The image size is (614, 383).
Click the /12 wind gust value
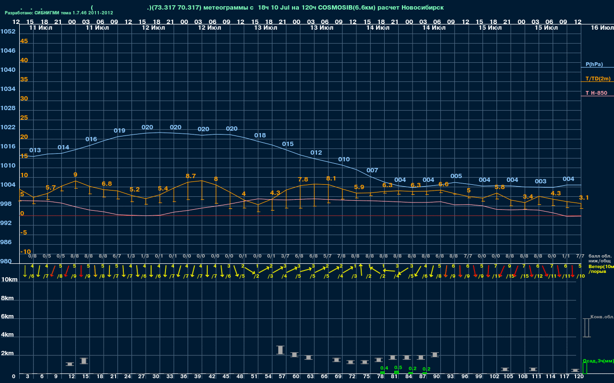click(539, 276)
